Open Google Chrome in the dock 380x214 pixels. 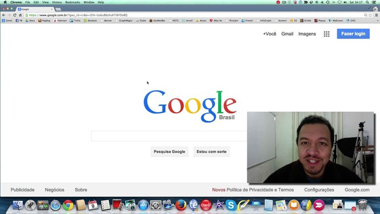(68, 205)
